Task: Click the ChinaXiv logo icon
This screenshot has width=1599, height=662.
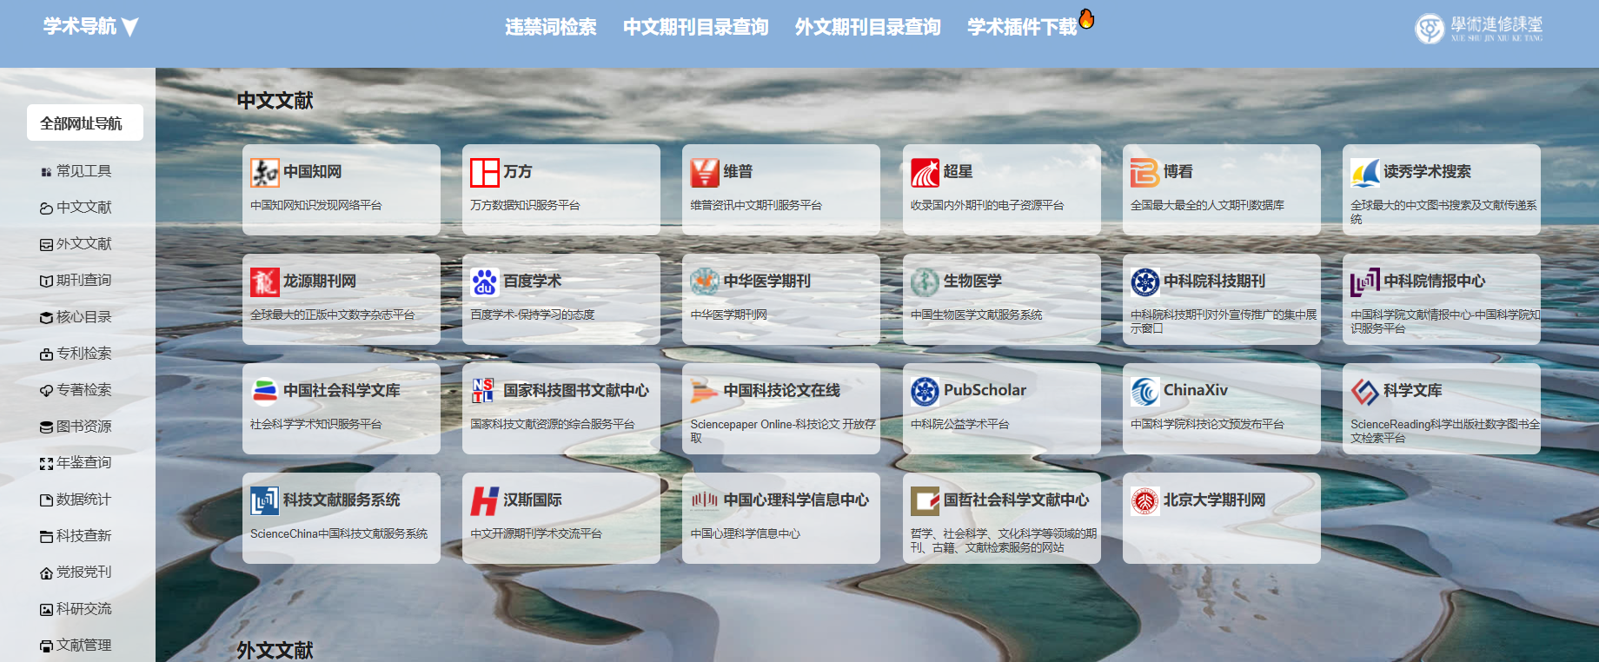Action: [1145, 392]
